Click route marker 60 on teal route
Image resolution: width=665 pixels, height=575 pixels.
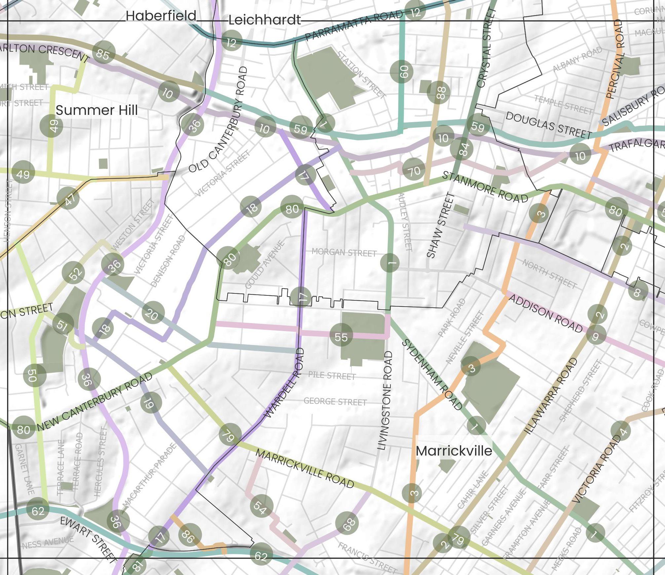[x=401, y=72]
